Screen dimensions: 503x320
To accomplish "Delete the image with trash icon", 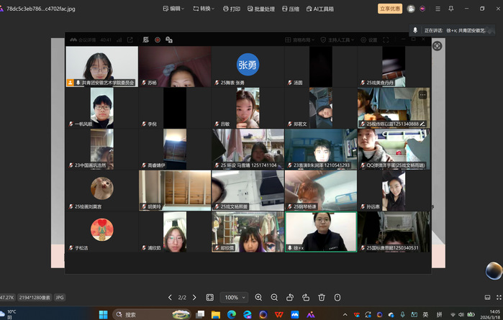I will coord(322,297).
